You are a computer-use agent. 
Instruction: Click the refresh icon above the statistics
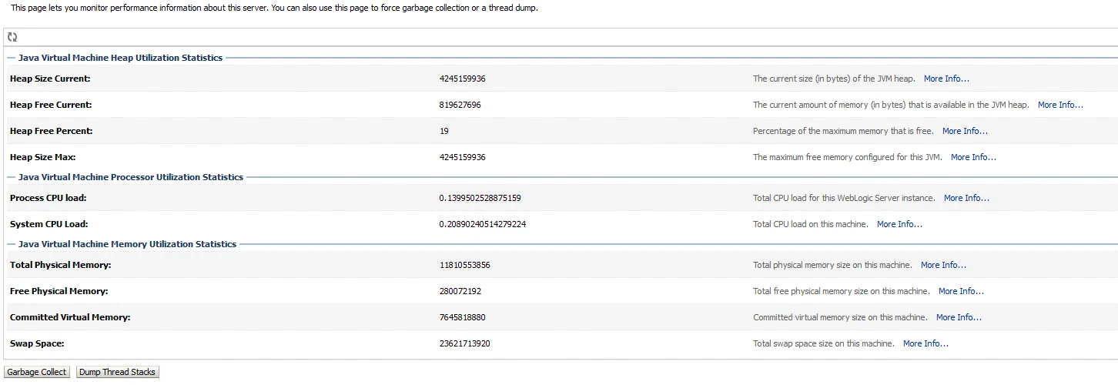[12, 37]
